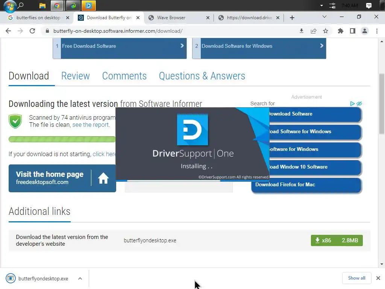
Task: Focus the address bar URL
Action: tap(118, 31)
